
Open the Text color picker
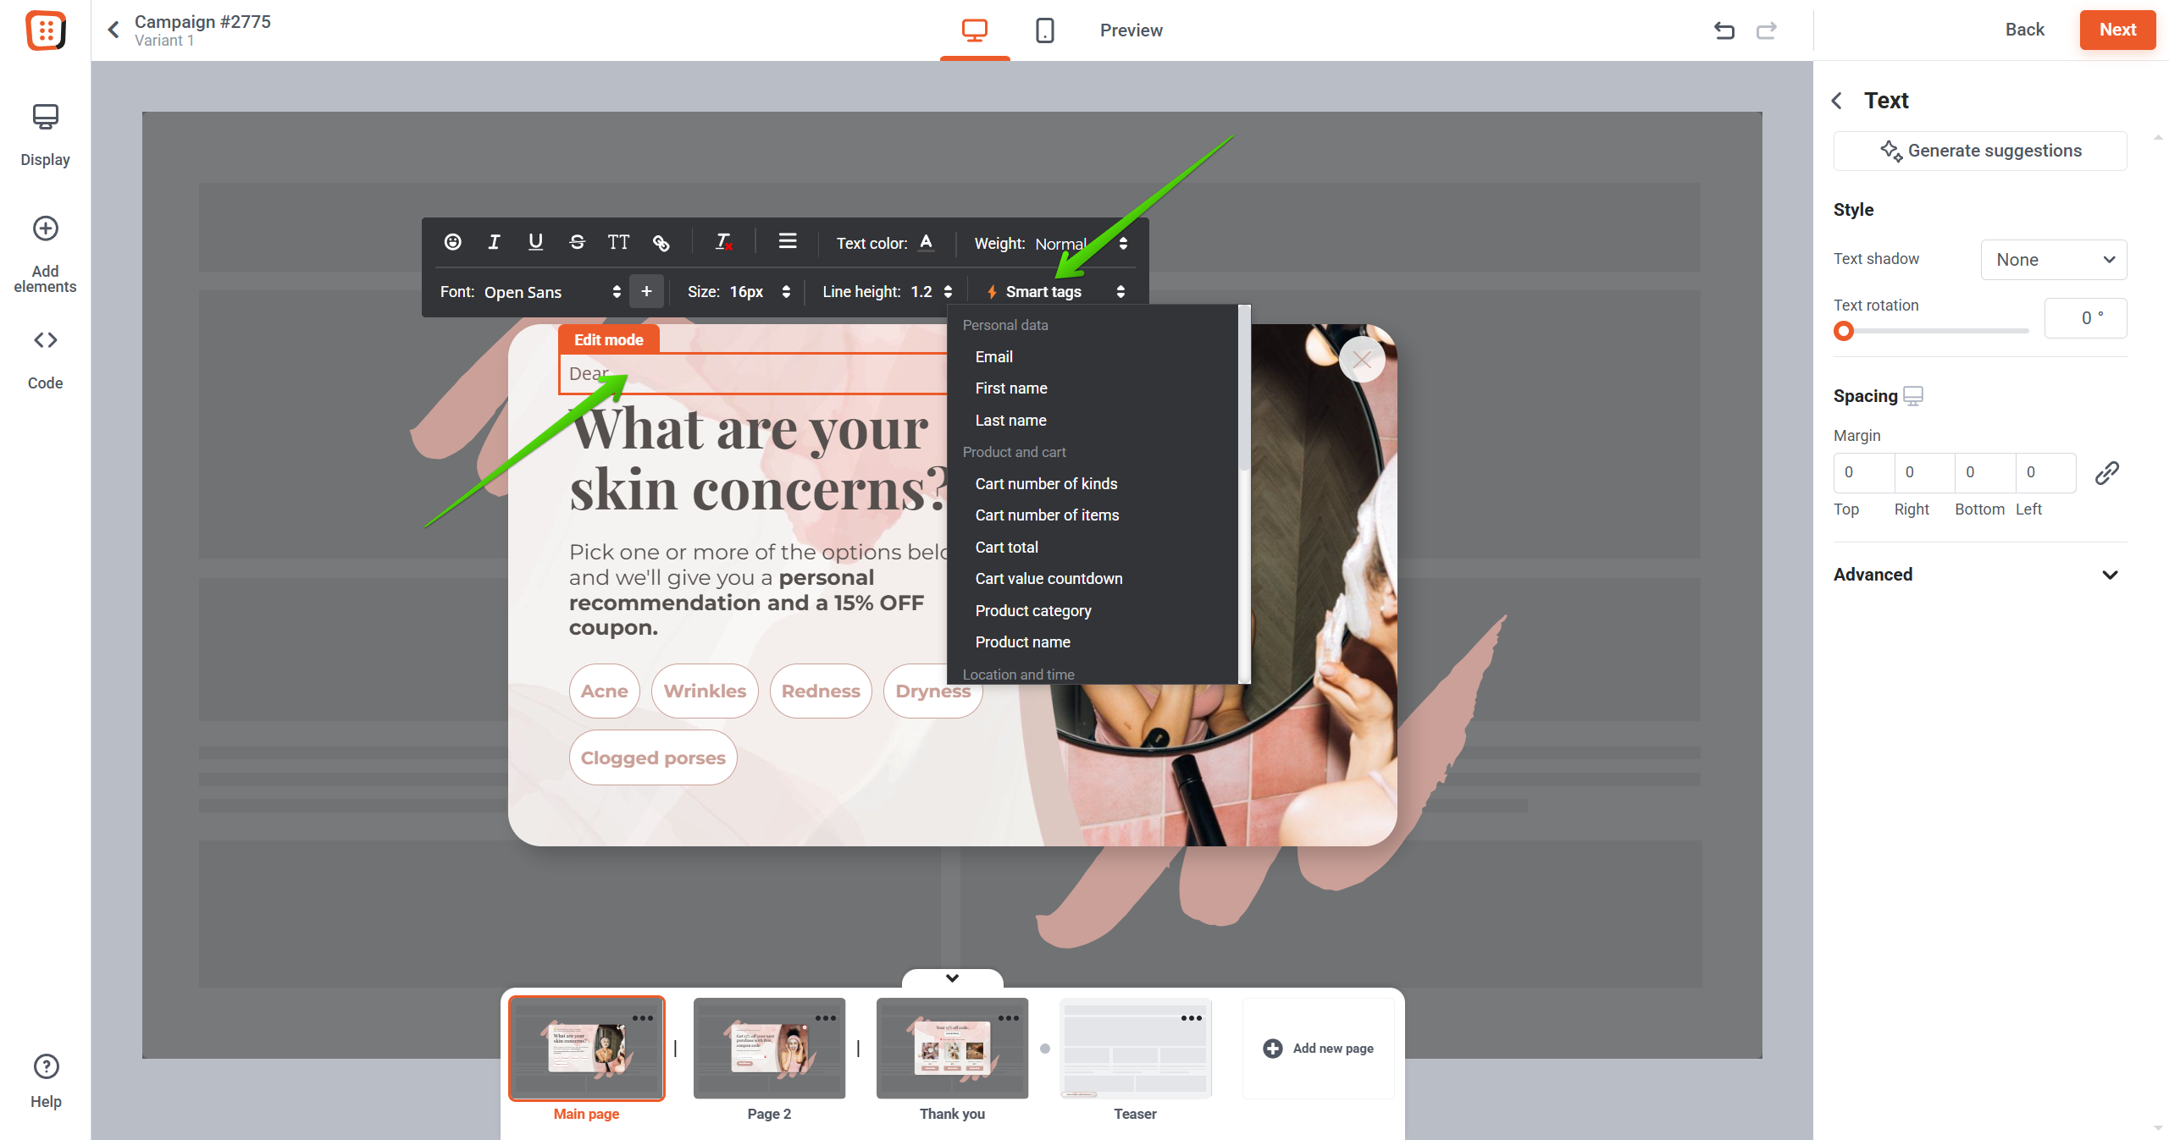(x=927, y=242)
